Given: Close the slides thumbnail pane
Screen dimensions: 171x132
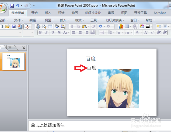Looking at the screenshot, I should coord(24,48).
